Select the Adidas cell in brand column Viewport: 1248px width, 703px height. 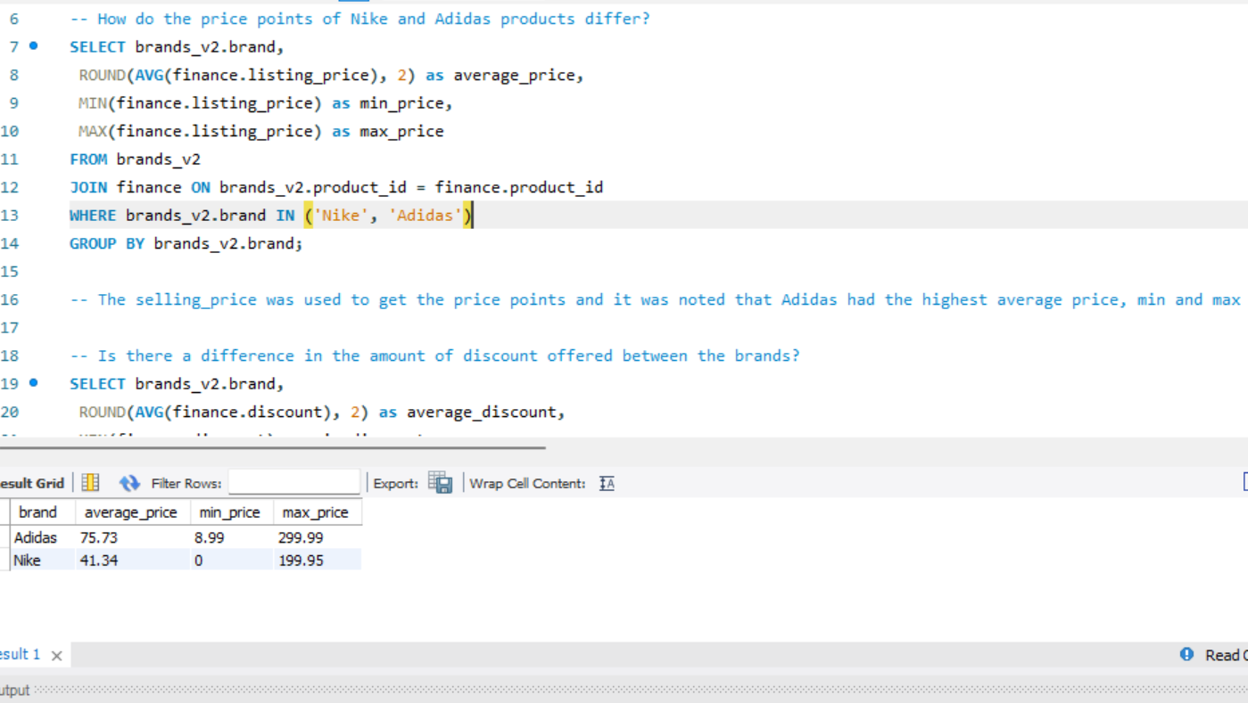pos(36,538)
